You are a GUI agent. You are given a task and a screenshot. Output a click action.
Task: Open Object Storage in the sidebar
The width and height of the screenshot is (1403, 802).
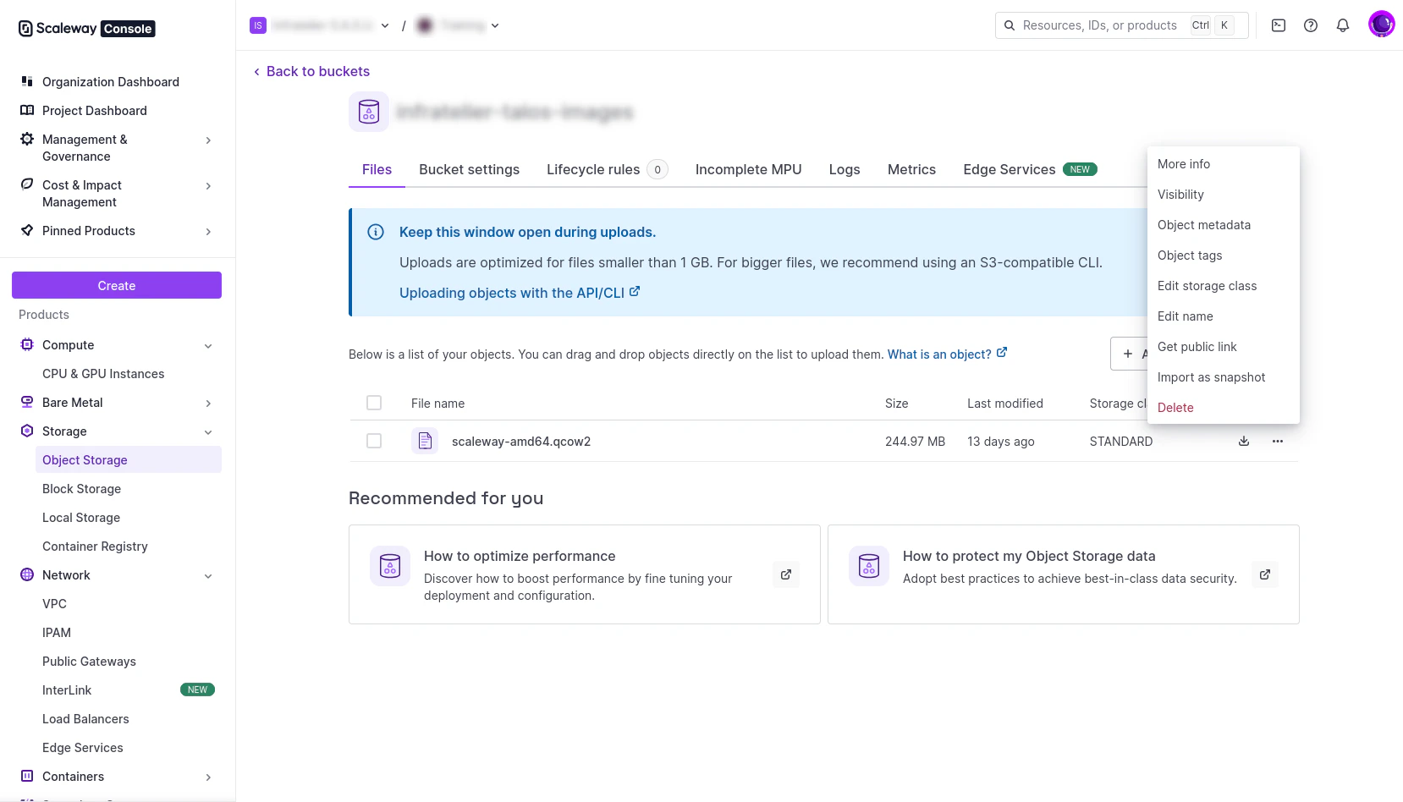point(85,459)
